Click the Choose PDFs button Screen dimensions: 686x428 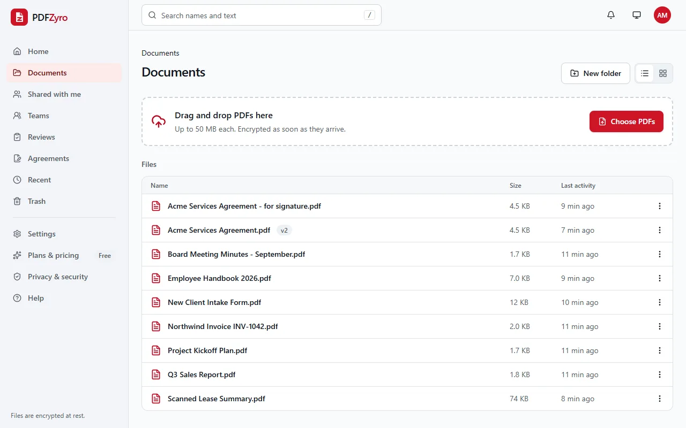(627, 121)
